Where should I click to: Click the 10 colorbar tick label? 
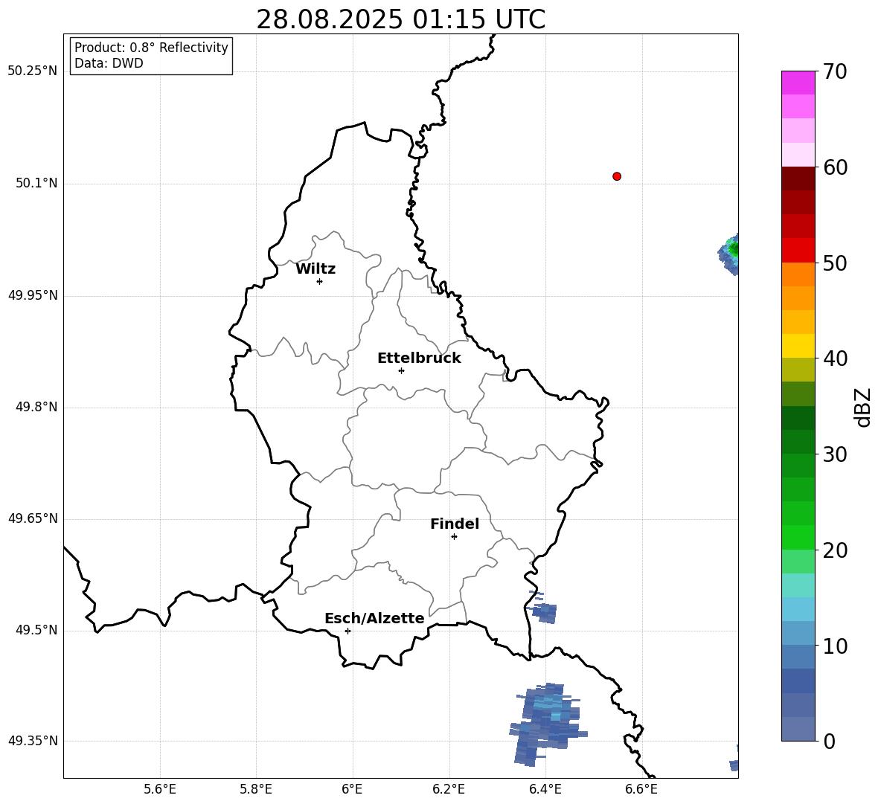tap(835, 646)
